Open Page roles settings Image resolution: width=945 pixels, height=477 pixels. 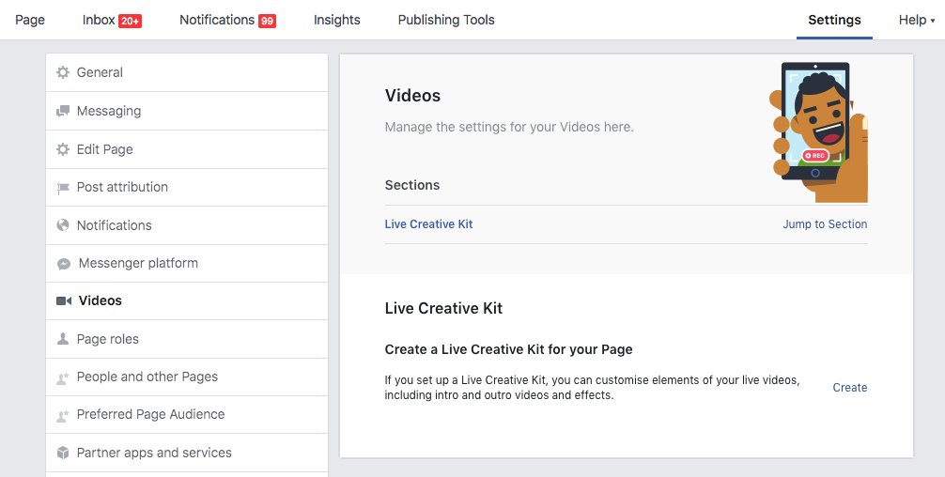click(x=187, y=339)
